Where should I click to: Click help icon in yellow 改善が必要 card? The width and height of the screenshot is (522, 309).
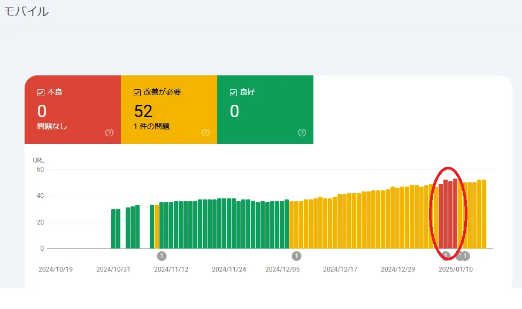pos(205,133)
